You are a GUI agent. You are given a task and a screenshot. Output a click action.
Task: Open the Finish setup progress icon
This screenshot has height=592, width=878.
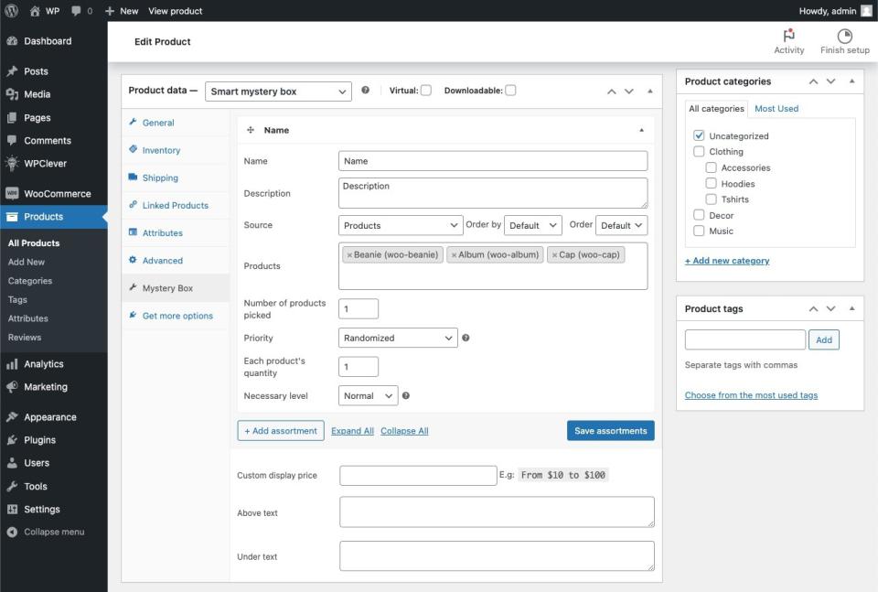click(844, 36)
